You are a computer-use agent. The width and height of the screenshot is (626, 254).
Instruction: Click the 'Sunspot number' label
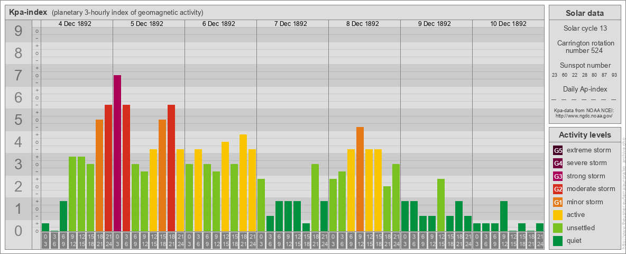(585, 66)
